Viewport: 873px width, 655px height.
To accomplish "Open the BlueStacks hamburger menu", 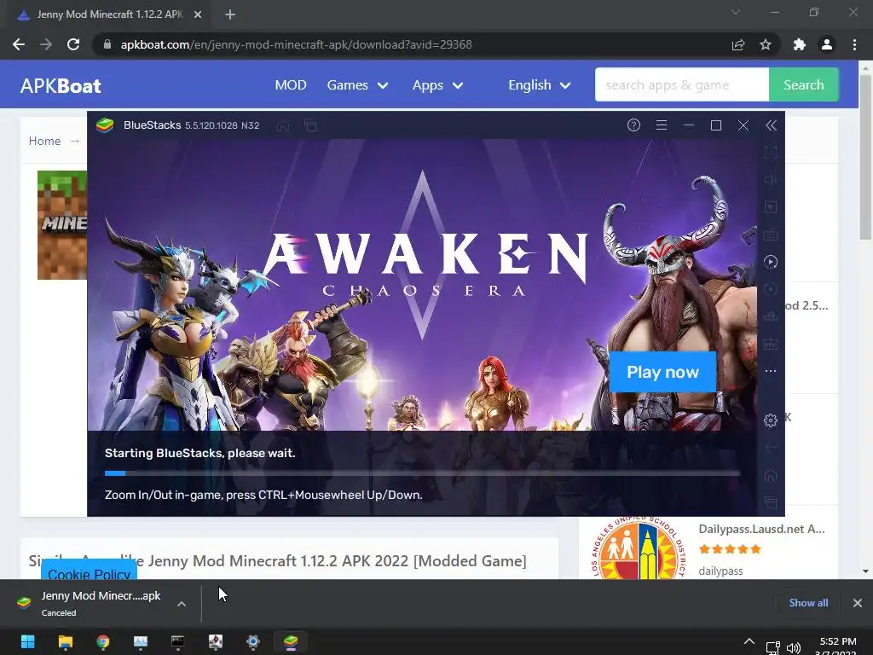I will [x=662, y=125].
